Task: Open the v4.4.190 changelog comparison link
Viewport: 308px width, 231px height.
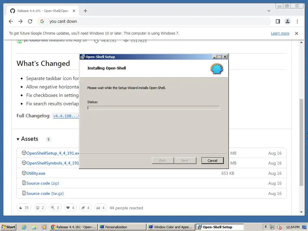Action: 66,116
